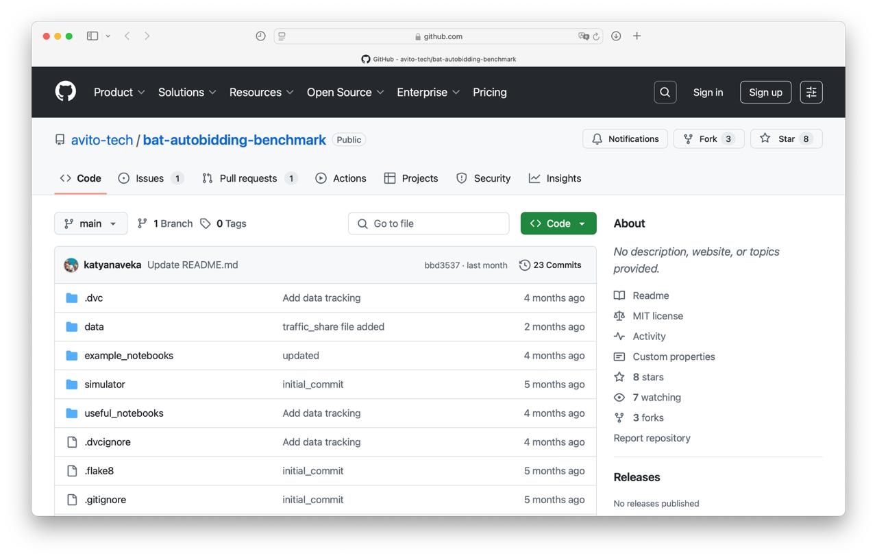Click katyanaveka's avatar image
877x558 pixels.
(x=71, y=265)
